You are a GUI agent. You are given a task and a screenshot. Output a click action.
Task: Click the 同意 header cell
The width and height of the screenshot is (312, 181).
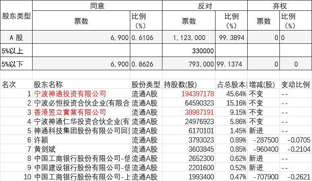click(x=97, y=6)
